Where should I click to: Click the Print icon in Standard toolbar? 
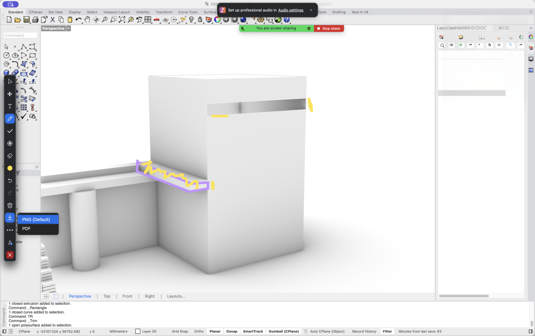coord(34,20)
